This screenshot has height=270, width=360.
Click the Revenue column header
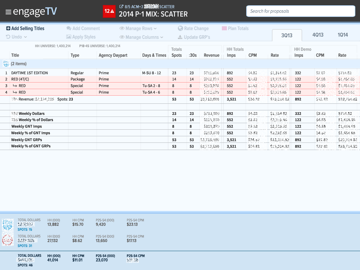pyautogui.click(x=212, y=55)
